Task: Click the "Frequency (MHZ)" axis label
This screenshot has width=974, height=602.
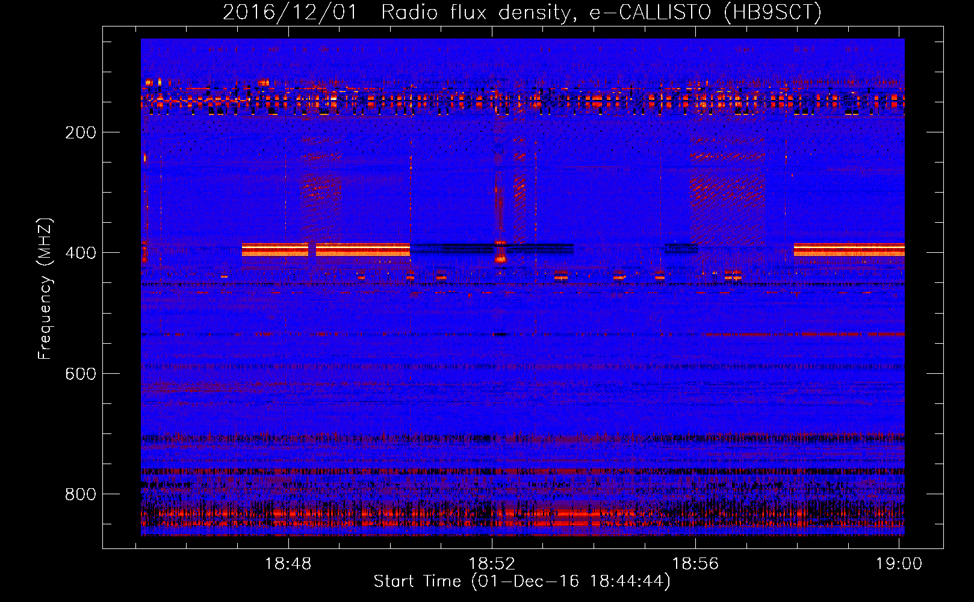Action: [45, 288]
